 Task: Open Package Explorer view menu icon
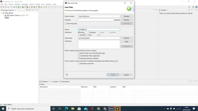click(32, 10)
